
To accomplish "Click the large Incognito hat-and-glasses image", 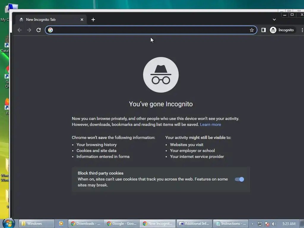I will [161, 75].
